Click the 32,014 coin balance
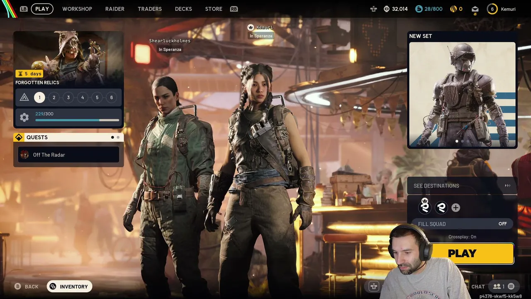 tap(400, 9)
